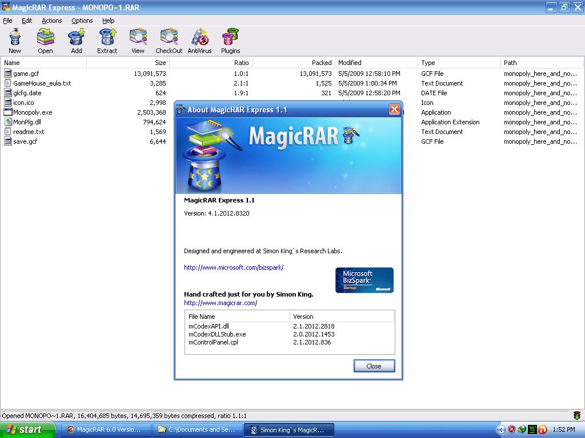585x438 pixels.
Task: Click the Version column header in dialog
Action: (342, 317)
